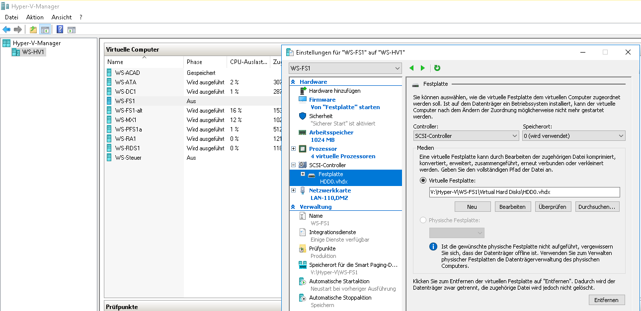This screenshot has height=311, width=641.
Task: Select the WS-DC1 virtual machine row
Action: 193,92
